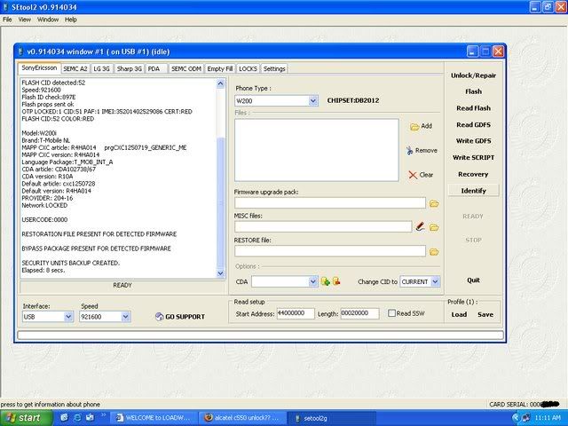Click the MISC files text field
The width and height of the screenshot is (568, 426).
coord(323,227)
